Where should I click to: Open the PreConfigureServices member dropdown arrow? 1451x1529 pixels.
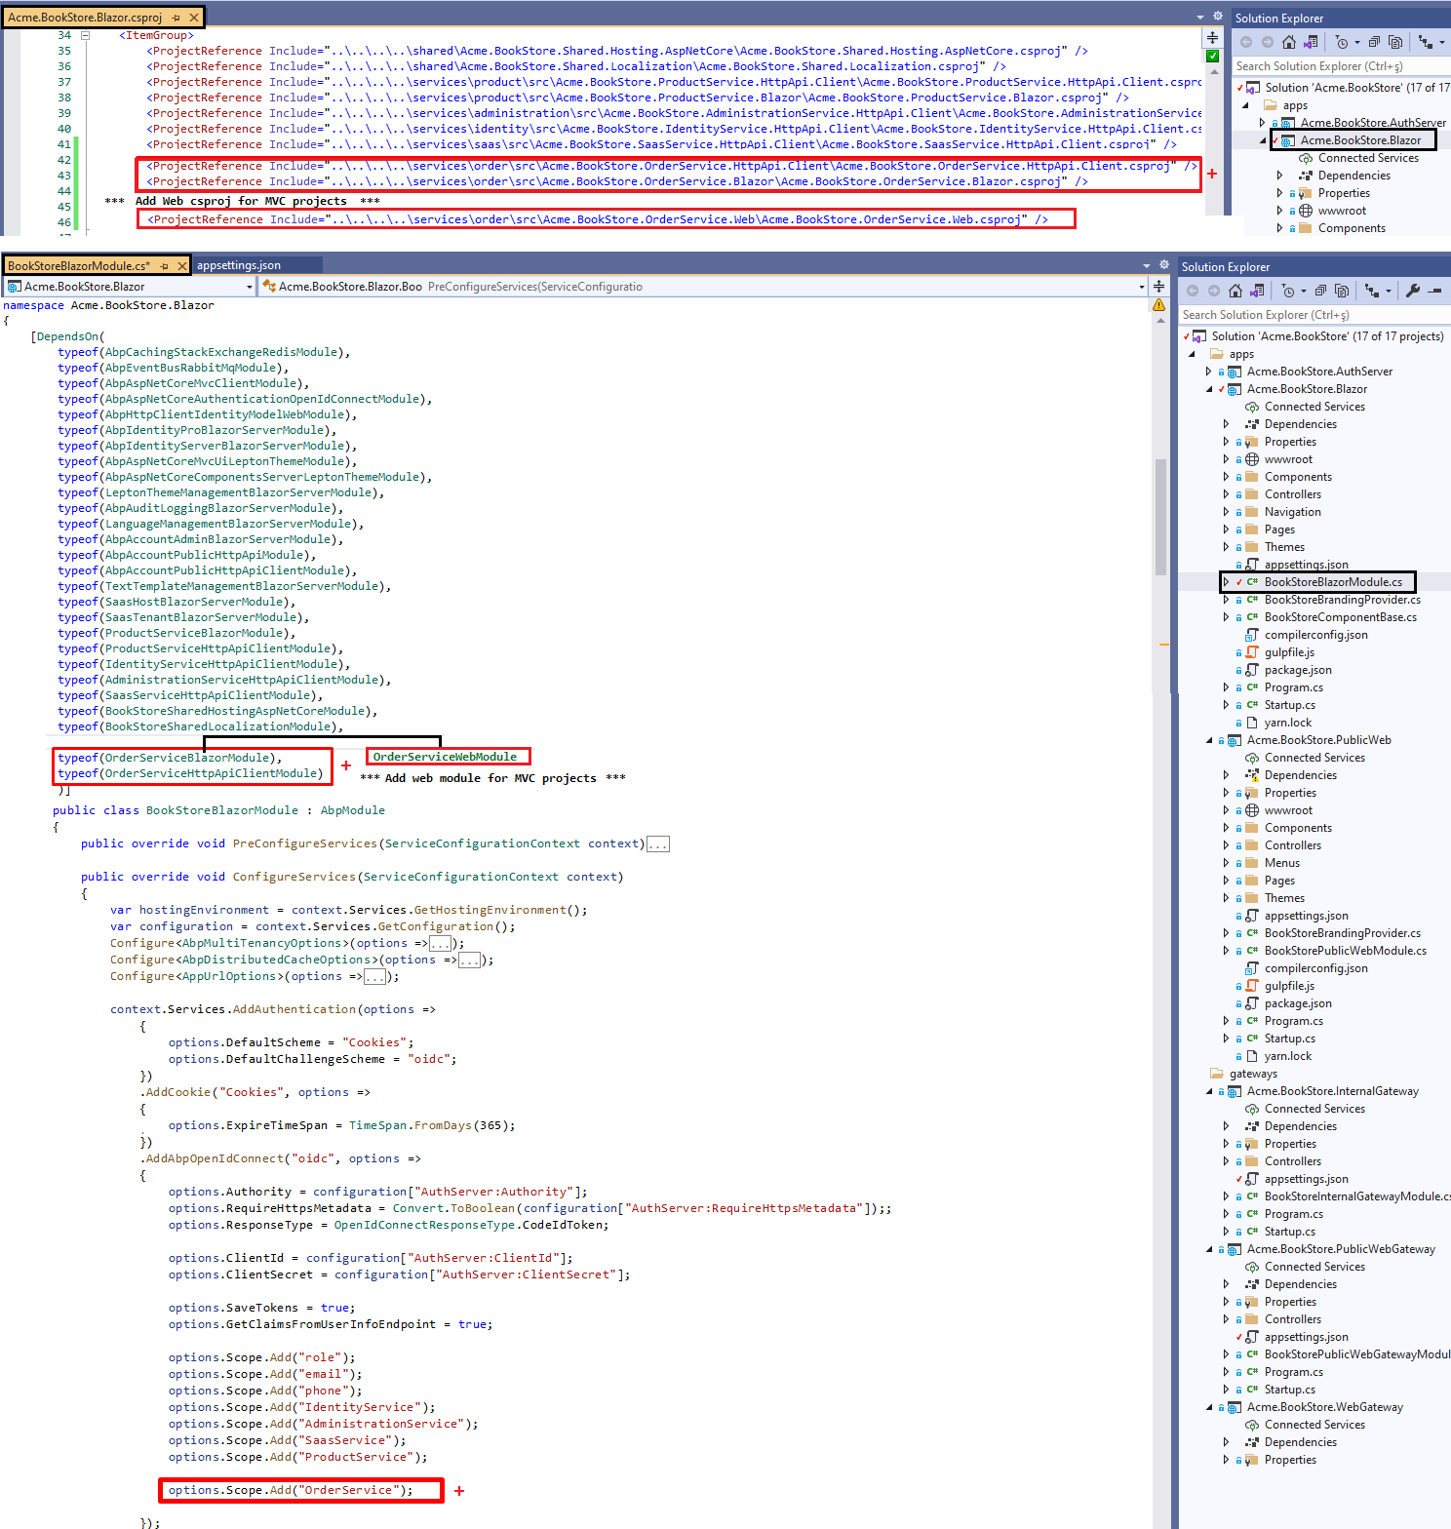point(1141,287)
